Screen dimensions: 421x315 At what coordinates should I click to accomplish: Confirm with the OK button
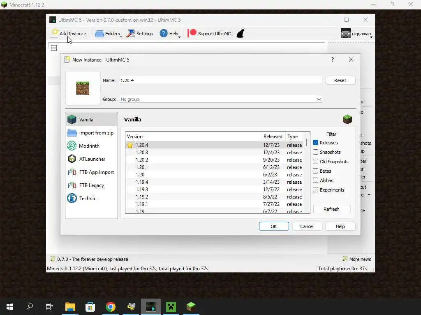coord(273,226)
